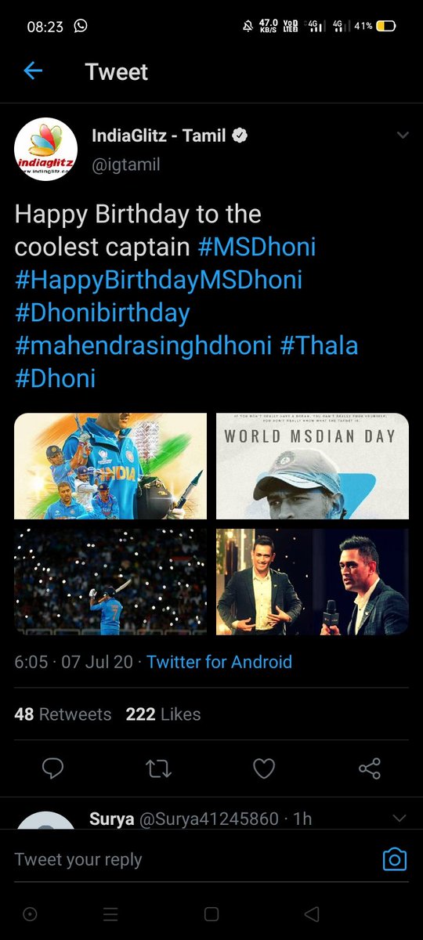Image resolution: width=423 pixels, height=940 pixels.
Task: Open World MSDian Day image
Action: point(313,466)
